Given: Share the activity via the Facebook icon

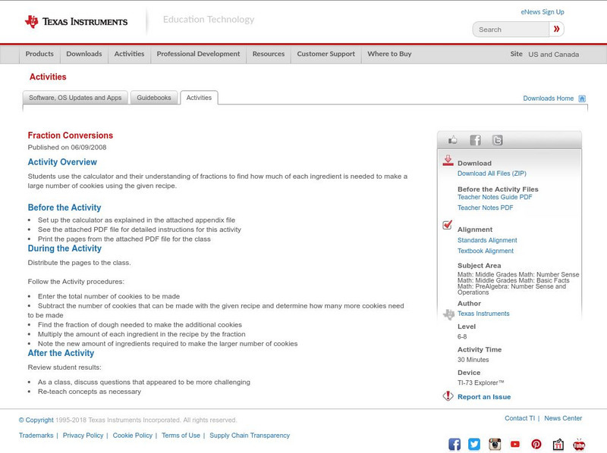Looking at the screenshot, I should click(x=475, y=139).
